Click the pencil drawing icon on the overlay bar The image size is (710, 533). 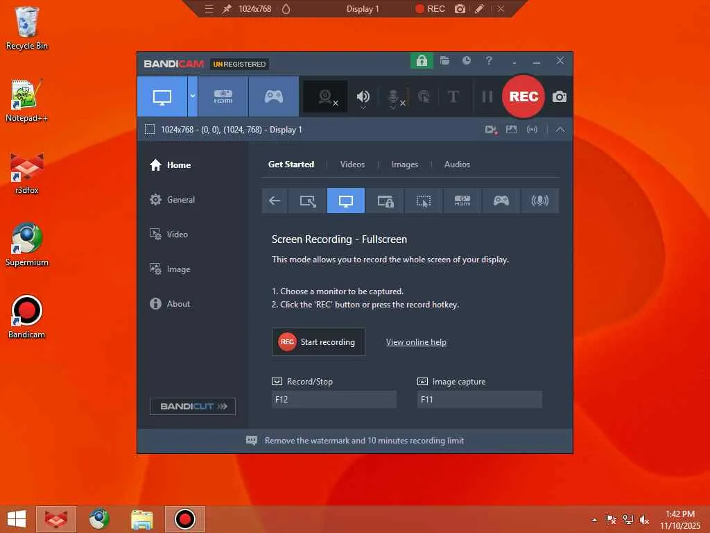point(479,8)
